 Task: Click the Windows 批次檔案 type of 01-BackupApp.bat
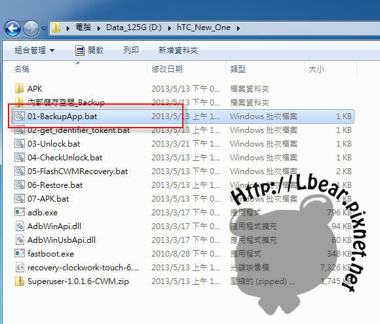pos(263,117)
